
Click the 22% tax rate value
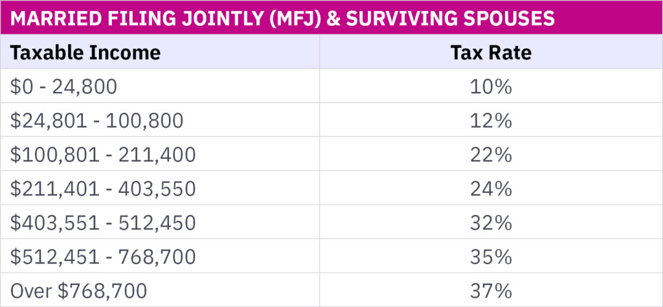[491, 154]
